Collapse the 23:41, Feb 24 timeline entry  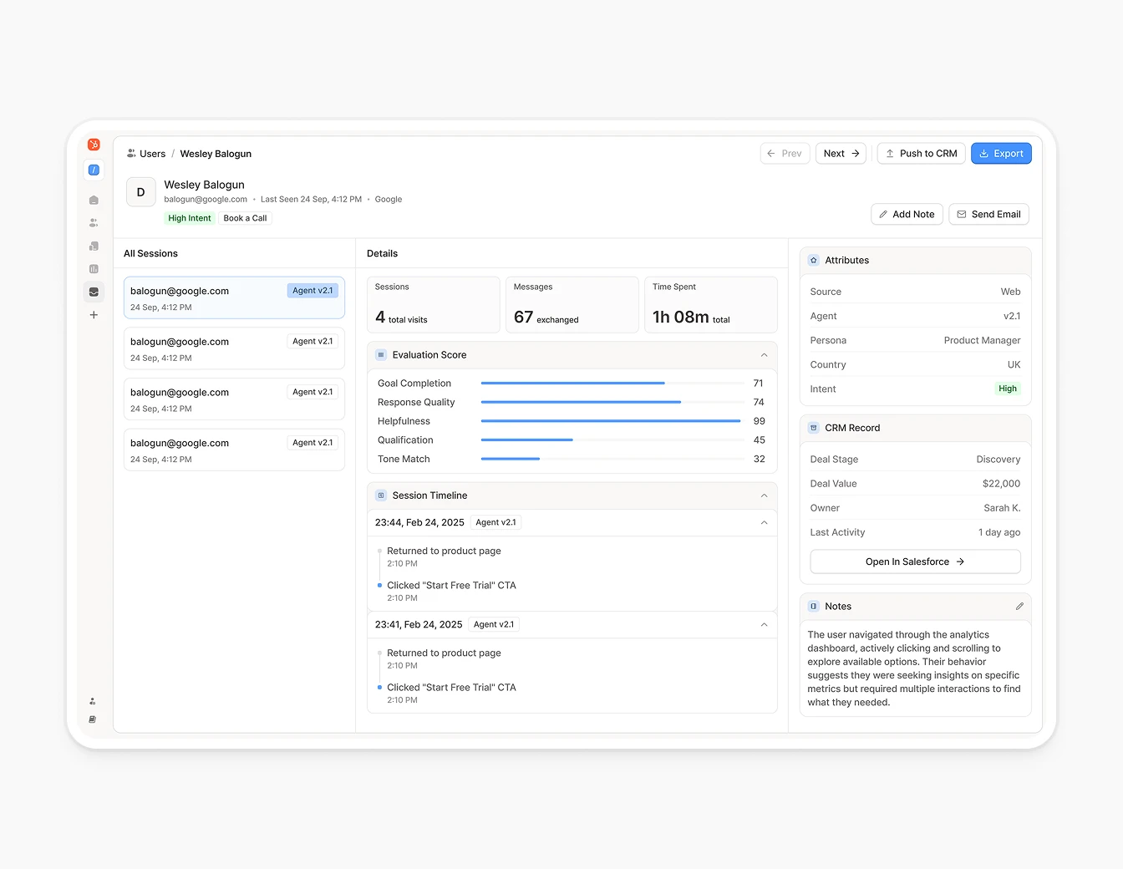(764, 625)
